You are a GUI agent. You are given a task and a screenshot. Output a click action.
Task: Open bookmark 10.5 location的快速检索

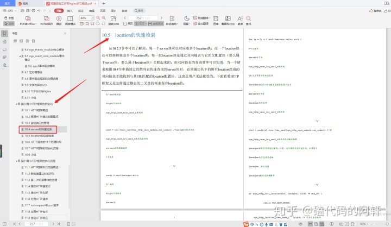39,136
